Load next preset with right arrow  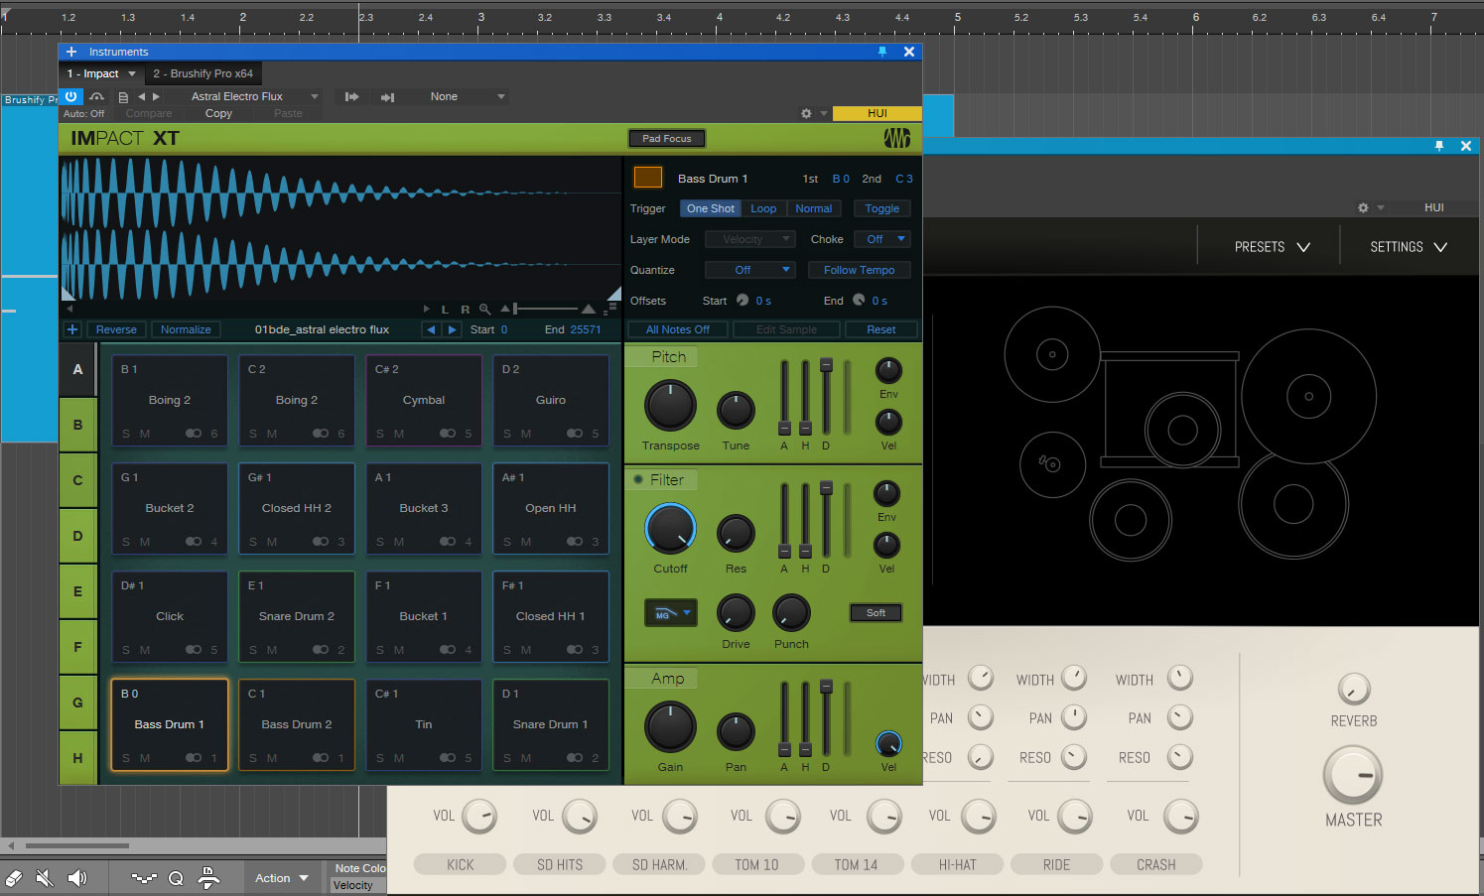[156, 96]
